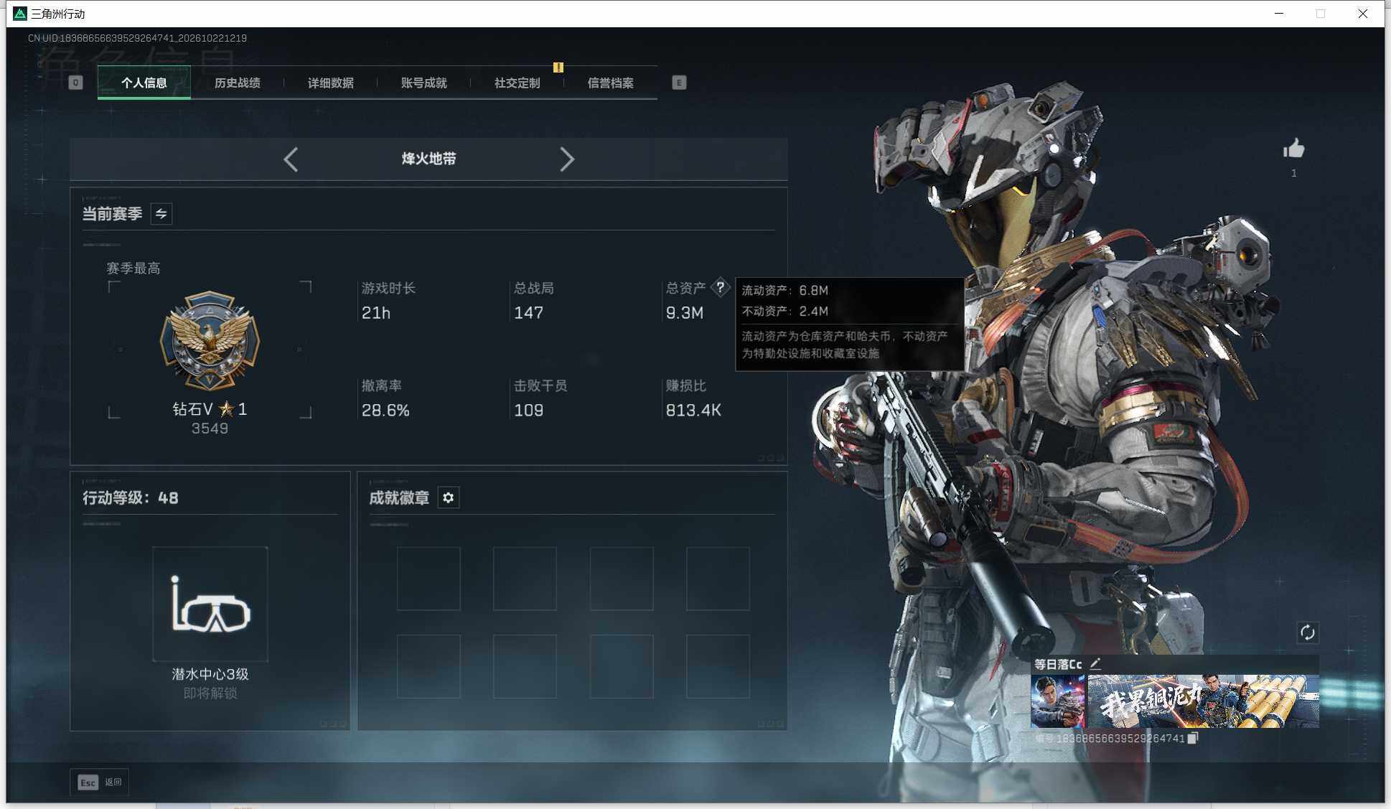Viewport: 1391px width, 809px height.
Task: Click the Q key tab navigation icon
Action: point(75,83)
